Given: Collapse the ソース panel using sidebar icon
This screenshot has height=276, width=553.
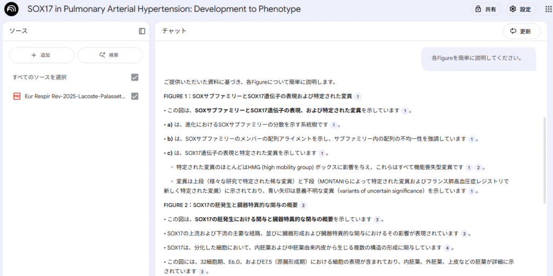Looking at the screenshot, I should coord(142,31).
